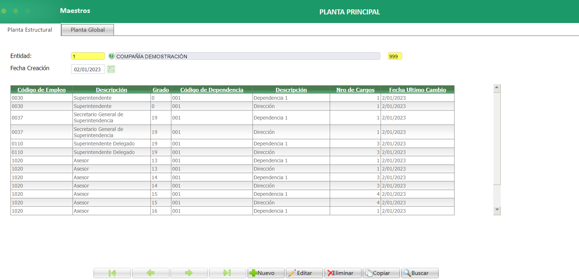Go to the next record arrow
This screenshot has height=280, width=579.
click(x=189, y=273)
